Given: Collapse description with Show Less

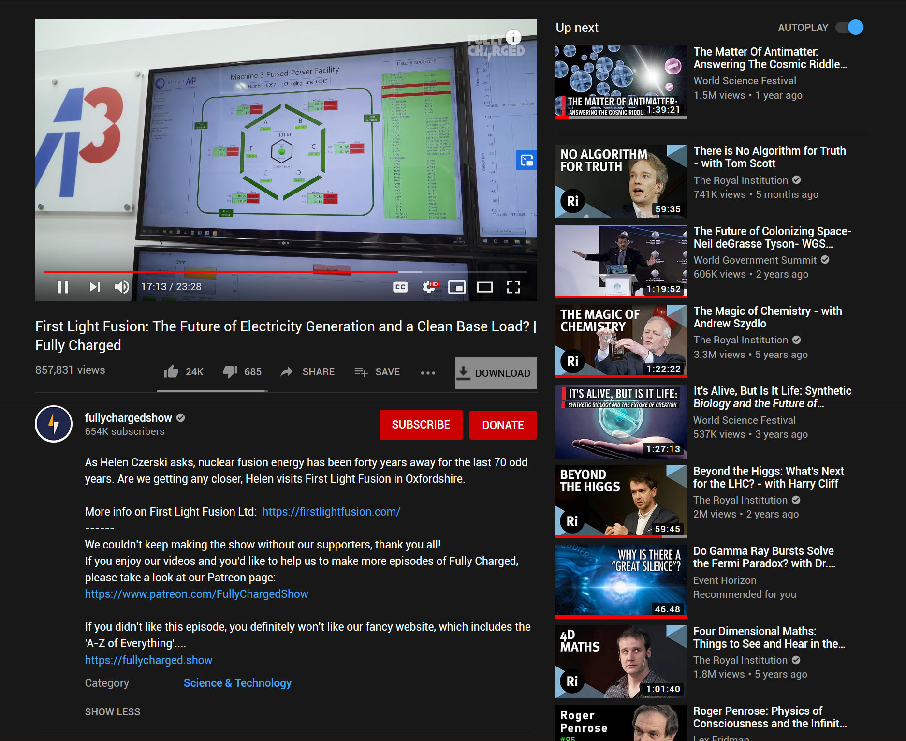Looking at the screenshot, I should tap(113, 712).
